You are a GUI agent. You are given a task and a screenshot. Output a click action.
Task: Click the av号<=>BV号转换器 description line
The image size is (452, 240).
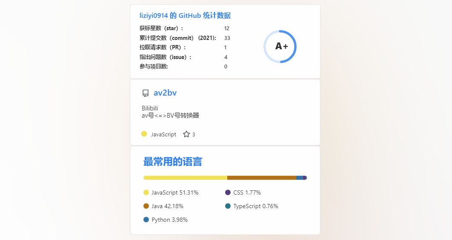(170, 116)
